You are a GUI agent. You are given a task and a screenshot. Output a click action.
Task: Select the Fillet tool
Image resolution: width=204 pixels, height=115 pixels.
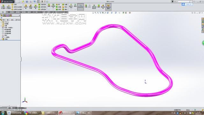point(49,5)
